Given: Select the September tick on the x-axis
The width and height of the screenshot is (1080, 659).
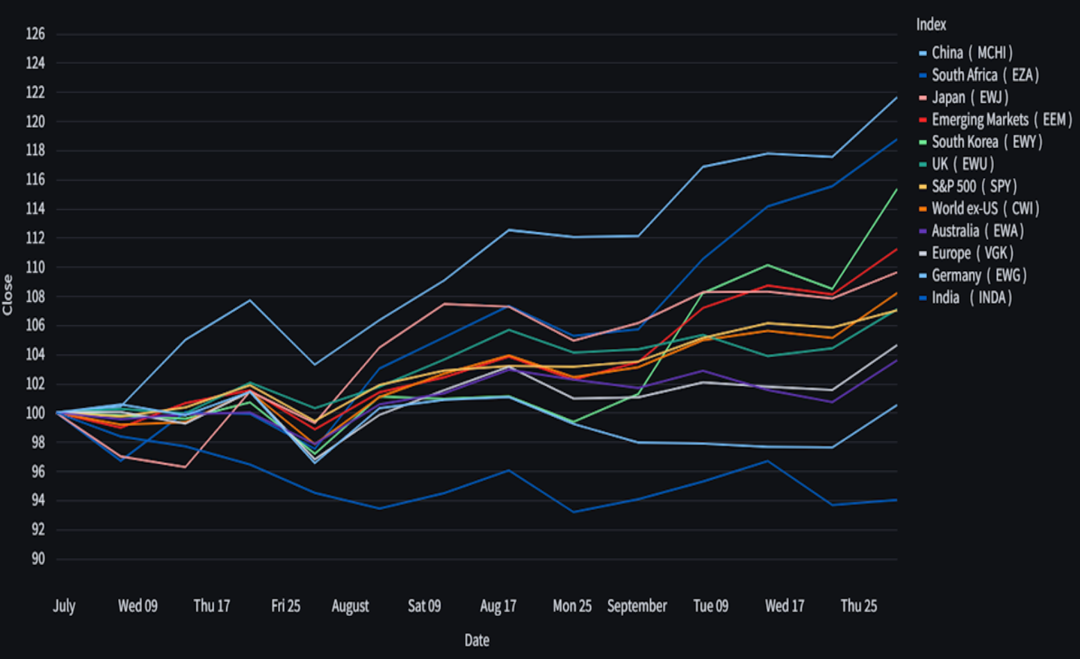Looking at the screenshot, I should [x=637, y=606].
